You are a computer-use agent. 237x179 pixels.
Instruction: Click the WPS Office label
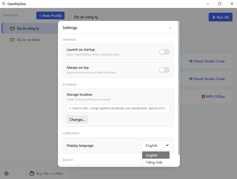pos(215,97)
